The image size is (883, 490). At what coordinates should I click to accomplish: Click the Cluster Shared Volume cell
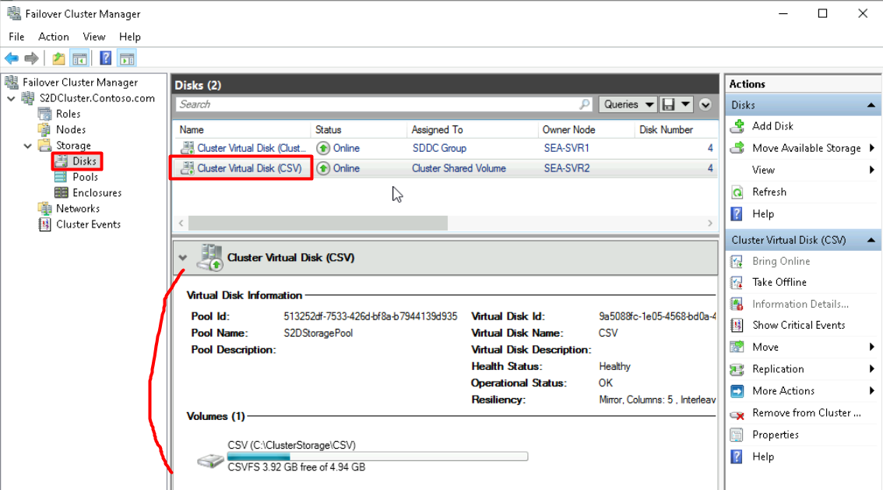pyautogui.click(x=459, y=168)
